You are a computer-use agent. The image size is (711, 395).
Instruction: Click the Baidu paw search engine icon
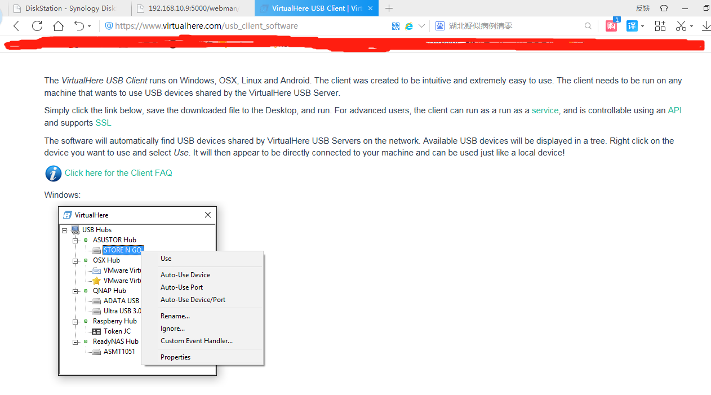coord(440,26)
